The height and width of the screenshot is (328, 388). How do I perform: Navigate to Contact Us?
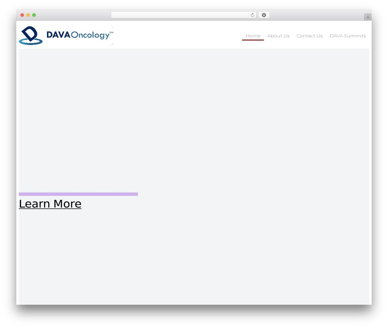click(309, 36)
